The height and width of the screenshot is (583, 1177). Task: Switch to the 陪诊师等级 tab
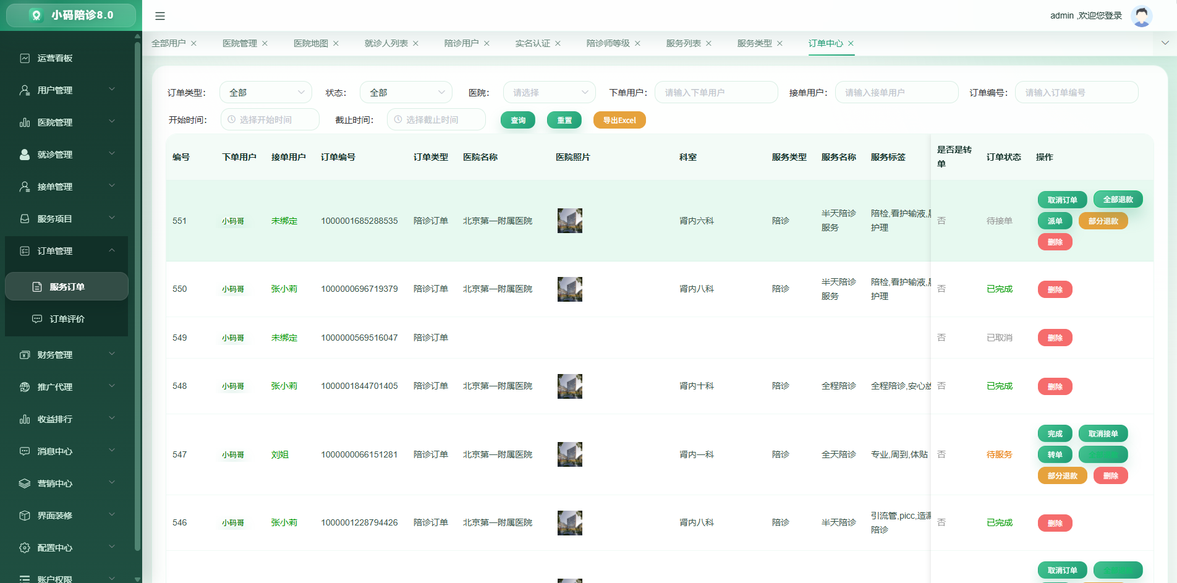[608, 43]
